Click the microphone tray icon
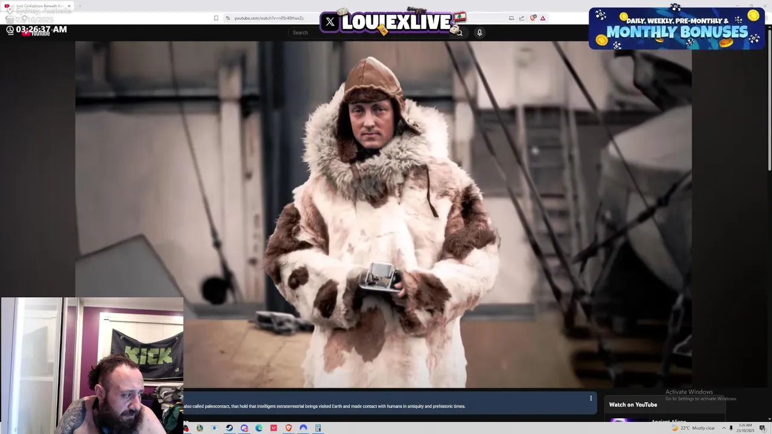772x434 pixels. (x=731, y=428)
